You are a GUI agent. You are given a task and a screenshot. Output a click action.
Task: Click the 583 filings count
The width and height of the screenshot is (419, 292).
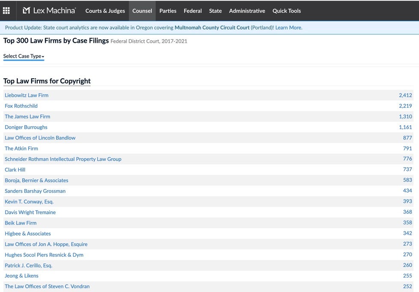tap(407, 180)
